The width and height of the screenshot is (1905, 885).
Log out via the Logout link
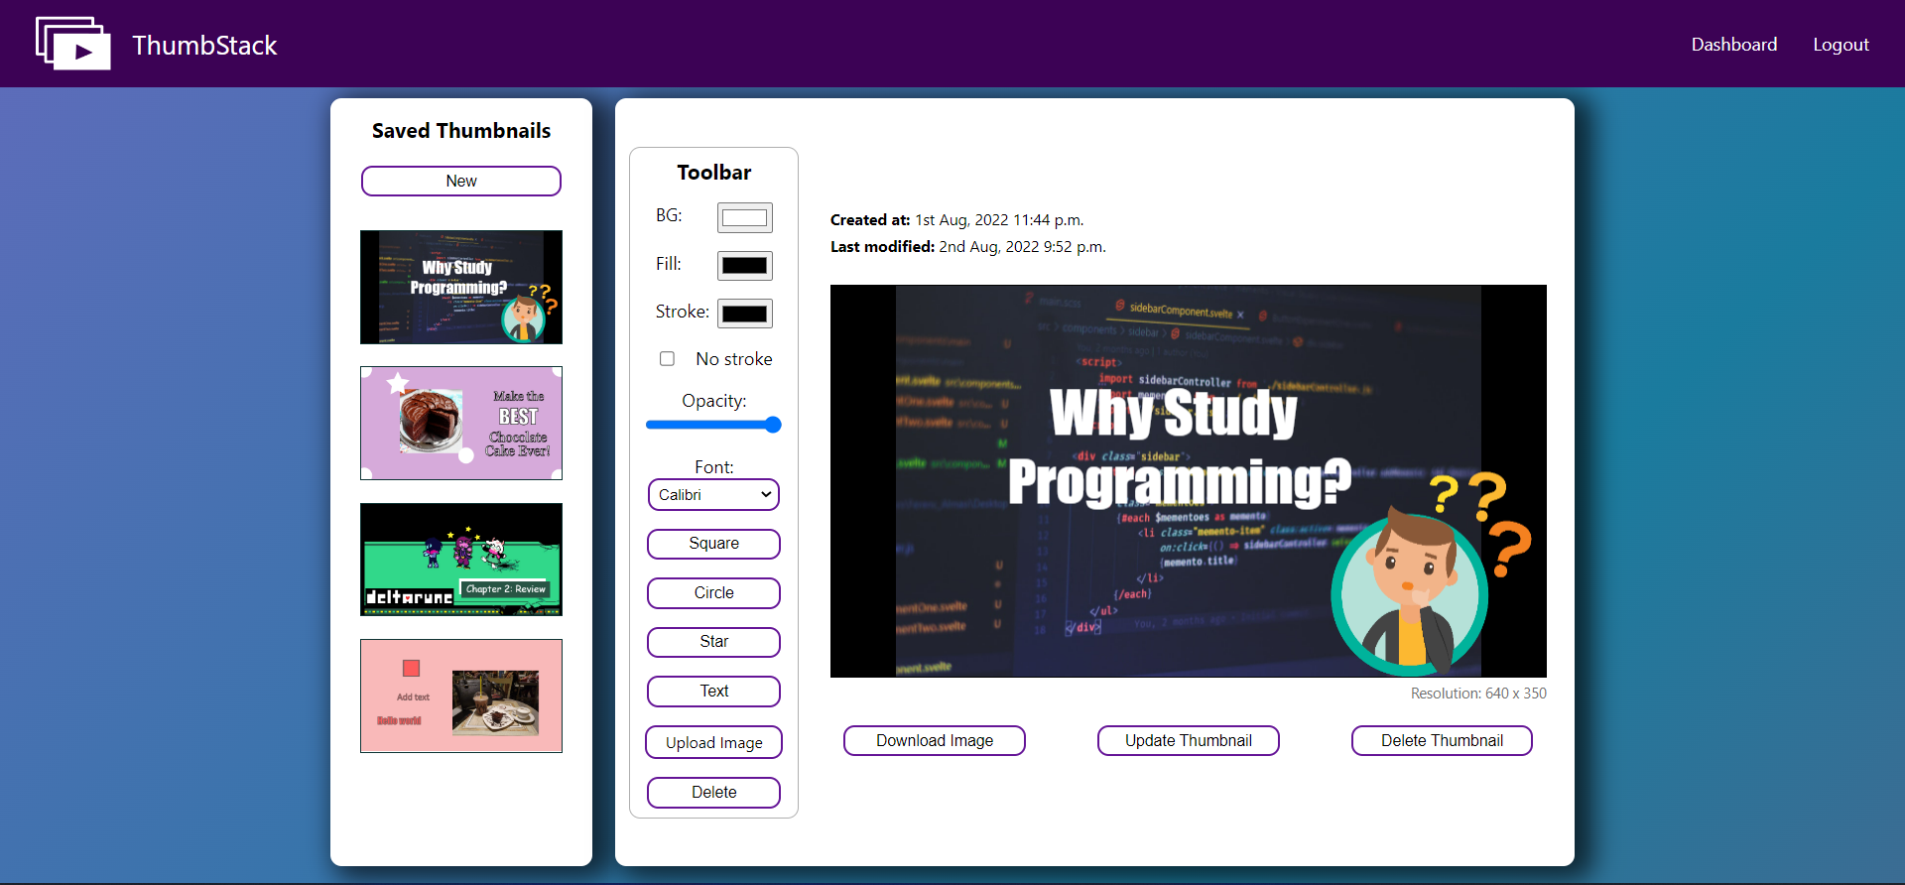point(1841,45)
